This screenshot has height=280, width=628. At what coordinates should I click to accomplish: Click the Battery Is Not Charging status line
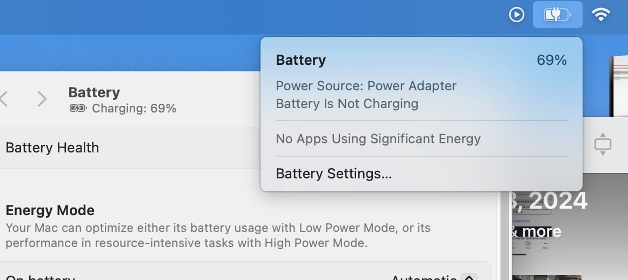point(347,104)
